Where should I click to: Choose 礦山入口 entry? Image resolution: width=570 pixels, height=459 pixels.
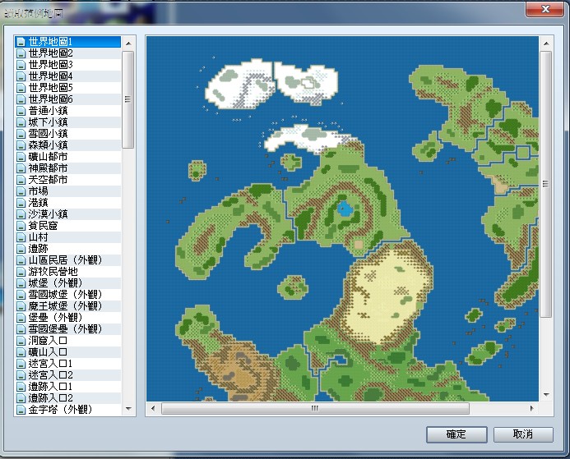(68, 352)
